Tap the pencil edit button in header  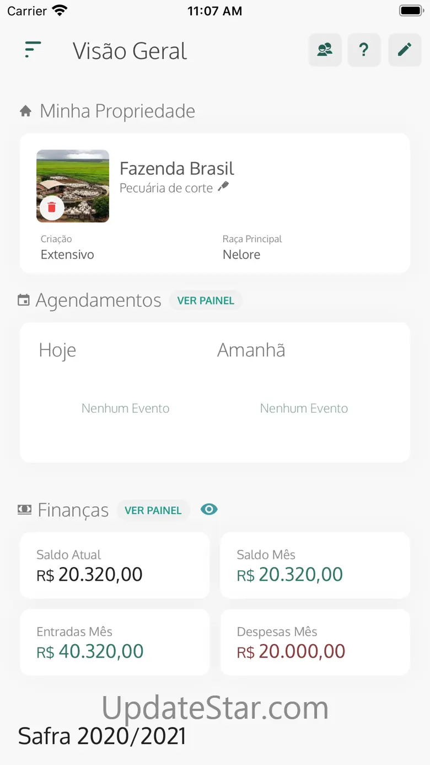tap(405, 50)
